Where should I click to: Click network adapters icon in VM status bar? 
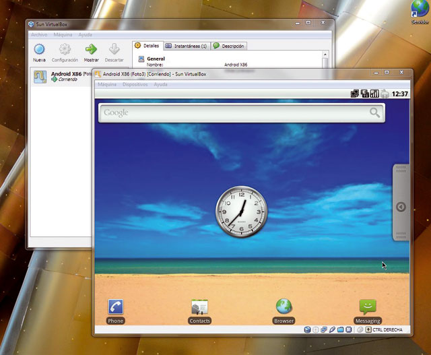pyautogui.click(x=324, y=329)
